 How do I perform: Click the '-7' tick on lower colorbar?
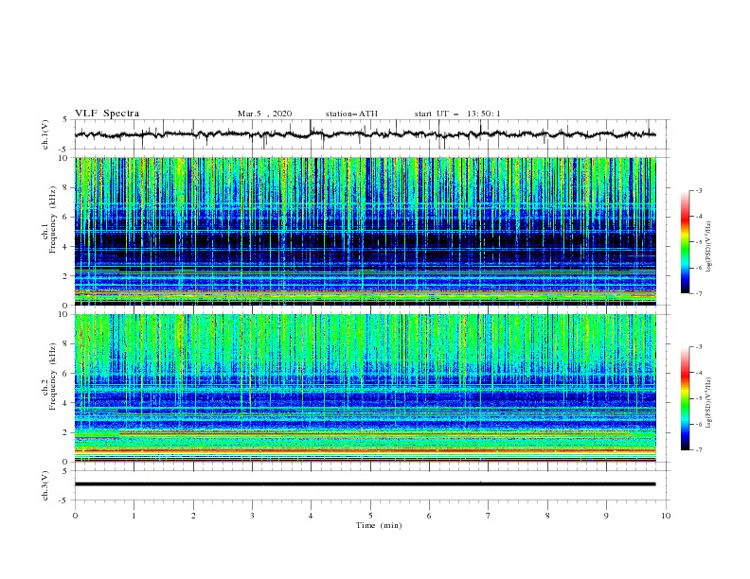698,450
